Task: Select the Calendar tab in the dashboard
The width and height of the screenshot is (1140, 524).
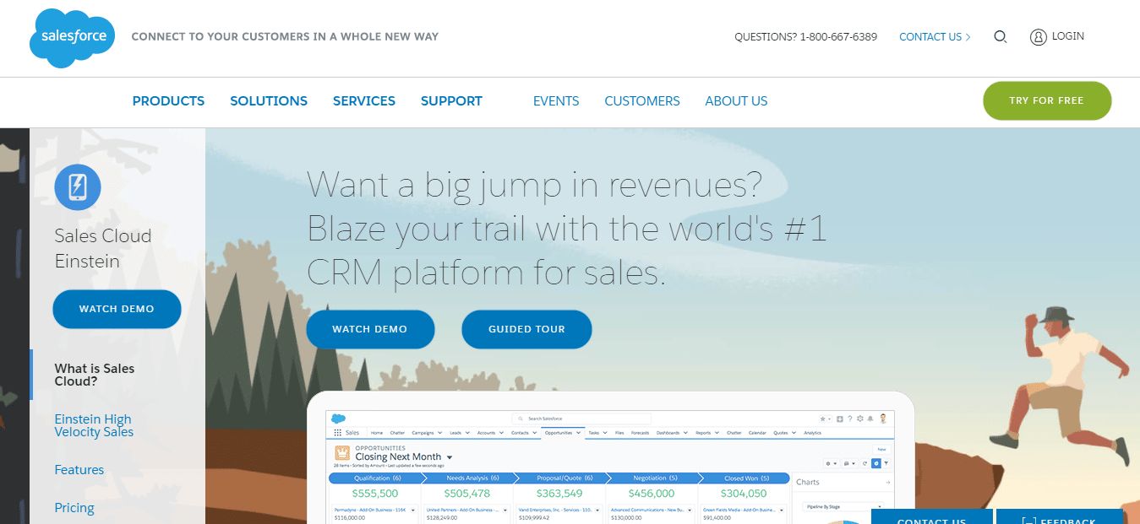Action: pos(757,433)
